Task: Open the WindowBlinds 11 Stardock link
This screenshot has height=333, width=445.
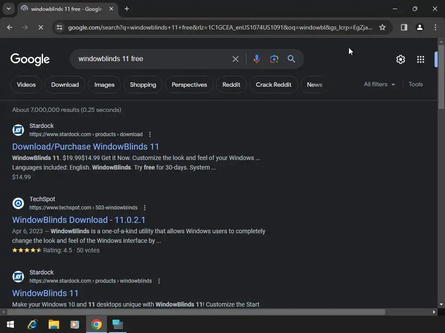Action: 45,294
